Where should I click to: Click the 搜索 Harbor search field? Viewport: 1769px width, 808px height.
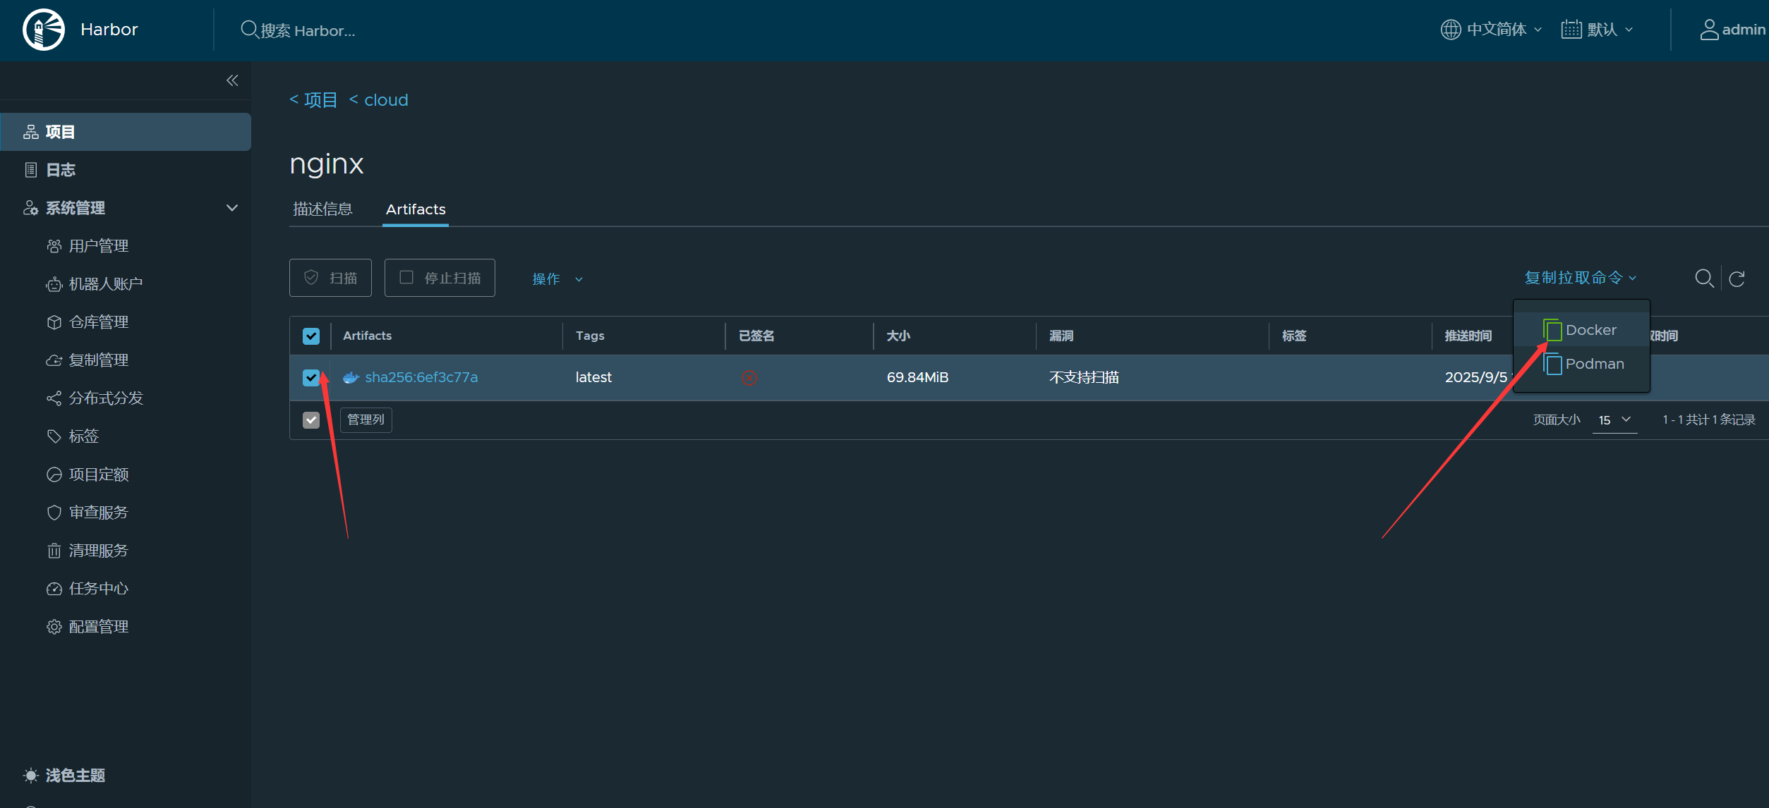pyautogui.click(x=308, y=30)
